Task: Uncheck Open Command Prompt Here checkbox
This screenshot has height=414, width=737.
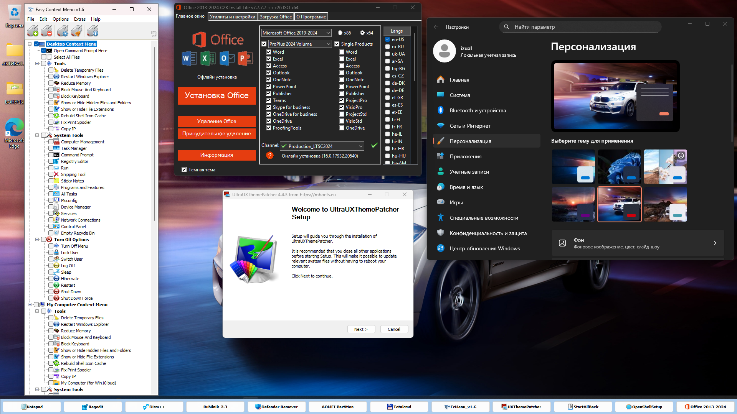Action: coord(43,51)
